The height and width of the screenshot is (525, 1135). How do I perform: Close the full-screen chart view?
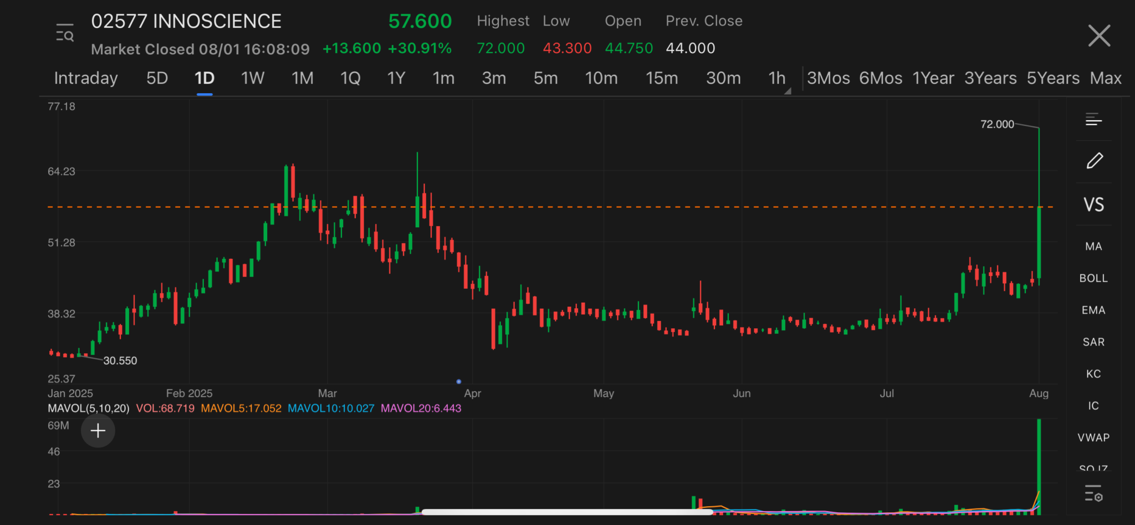1098,36
